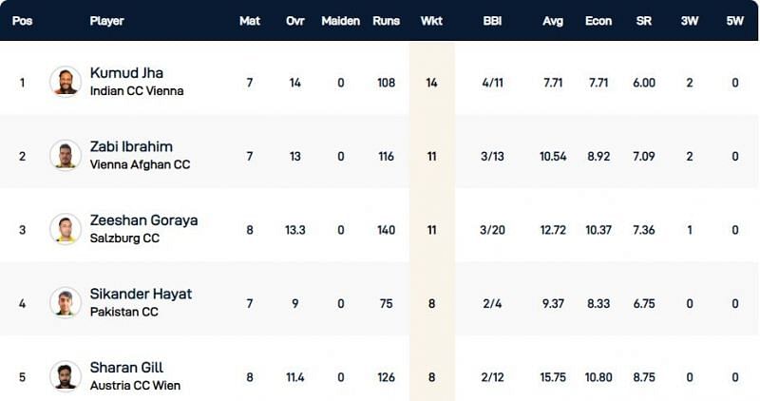
Task: Click Sikander Hayat's player avatar
Action: pos(66,302)
